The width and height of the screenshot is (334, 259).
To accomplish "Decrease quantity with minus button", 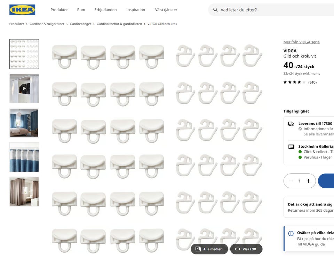I will [291, 181].
